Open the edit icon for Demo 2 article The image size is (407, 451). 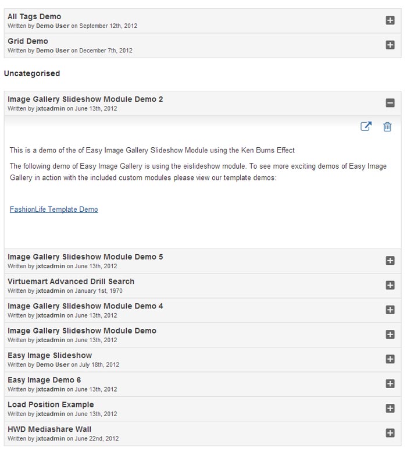(366, 126)
